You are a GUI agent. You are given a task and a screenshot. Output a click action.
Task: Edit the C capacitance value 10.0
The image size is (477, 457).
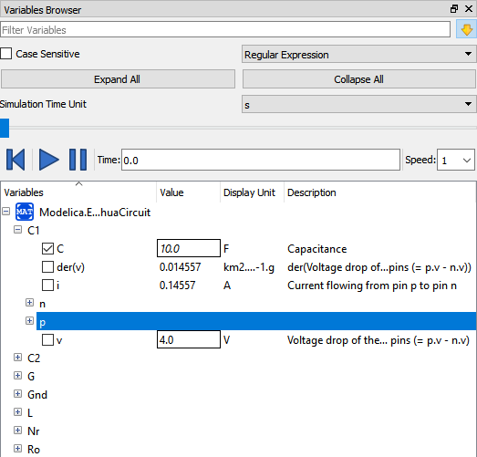pyautogui.click(x=189, y=248)
